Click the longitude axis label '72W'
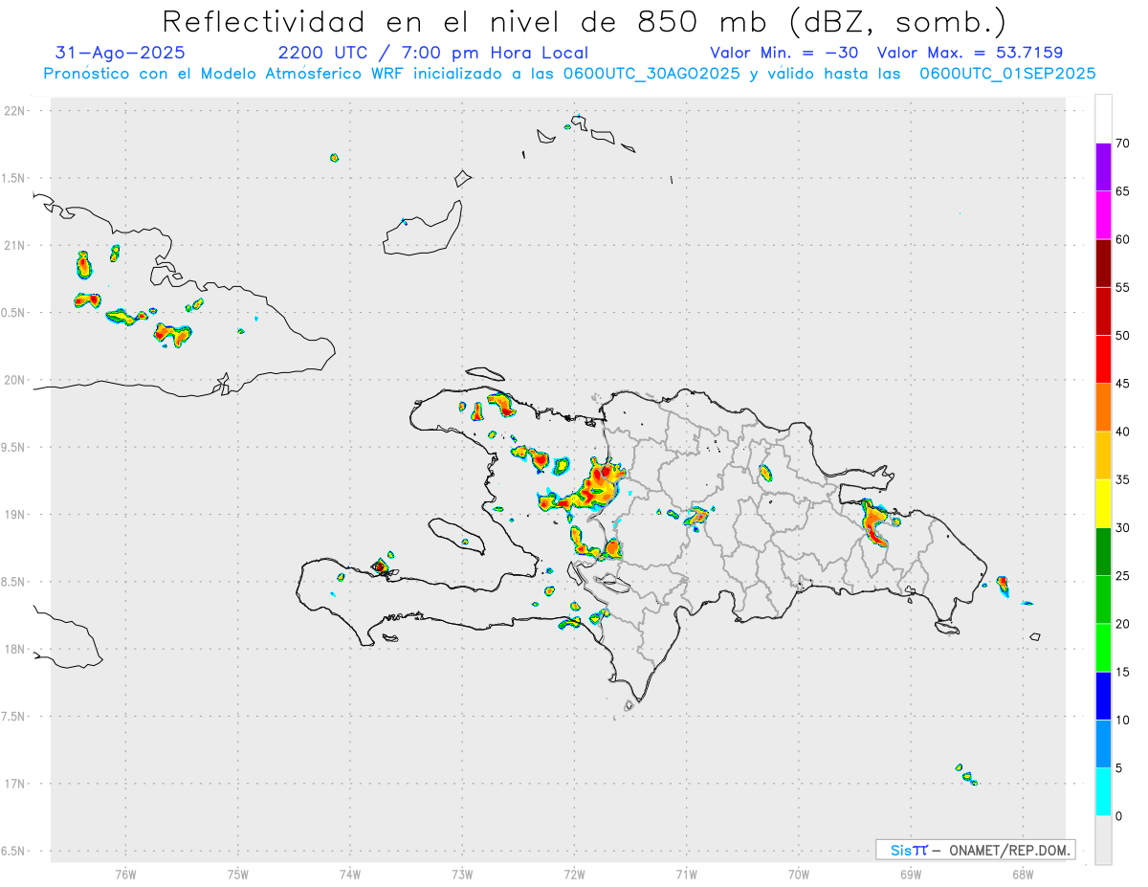 point(574,875)
